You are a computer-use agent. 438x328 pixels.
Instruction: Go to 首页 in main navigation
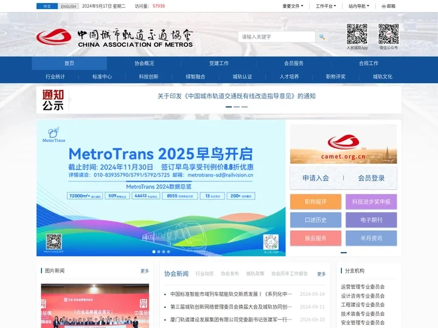click(x=69, y=63)
